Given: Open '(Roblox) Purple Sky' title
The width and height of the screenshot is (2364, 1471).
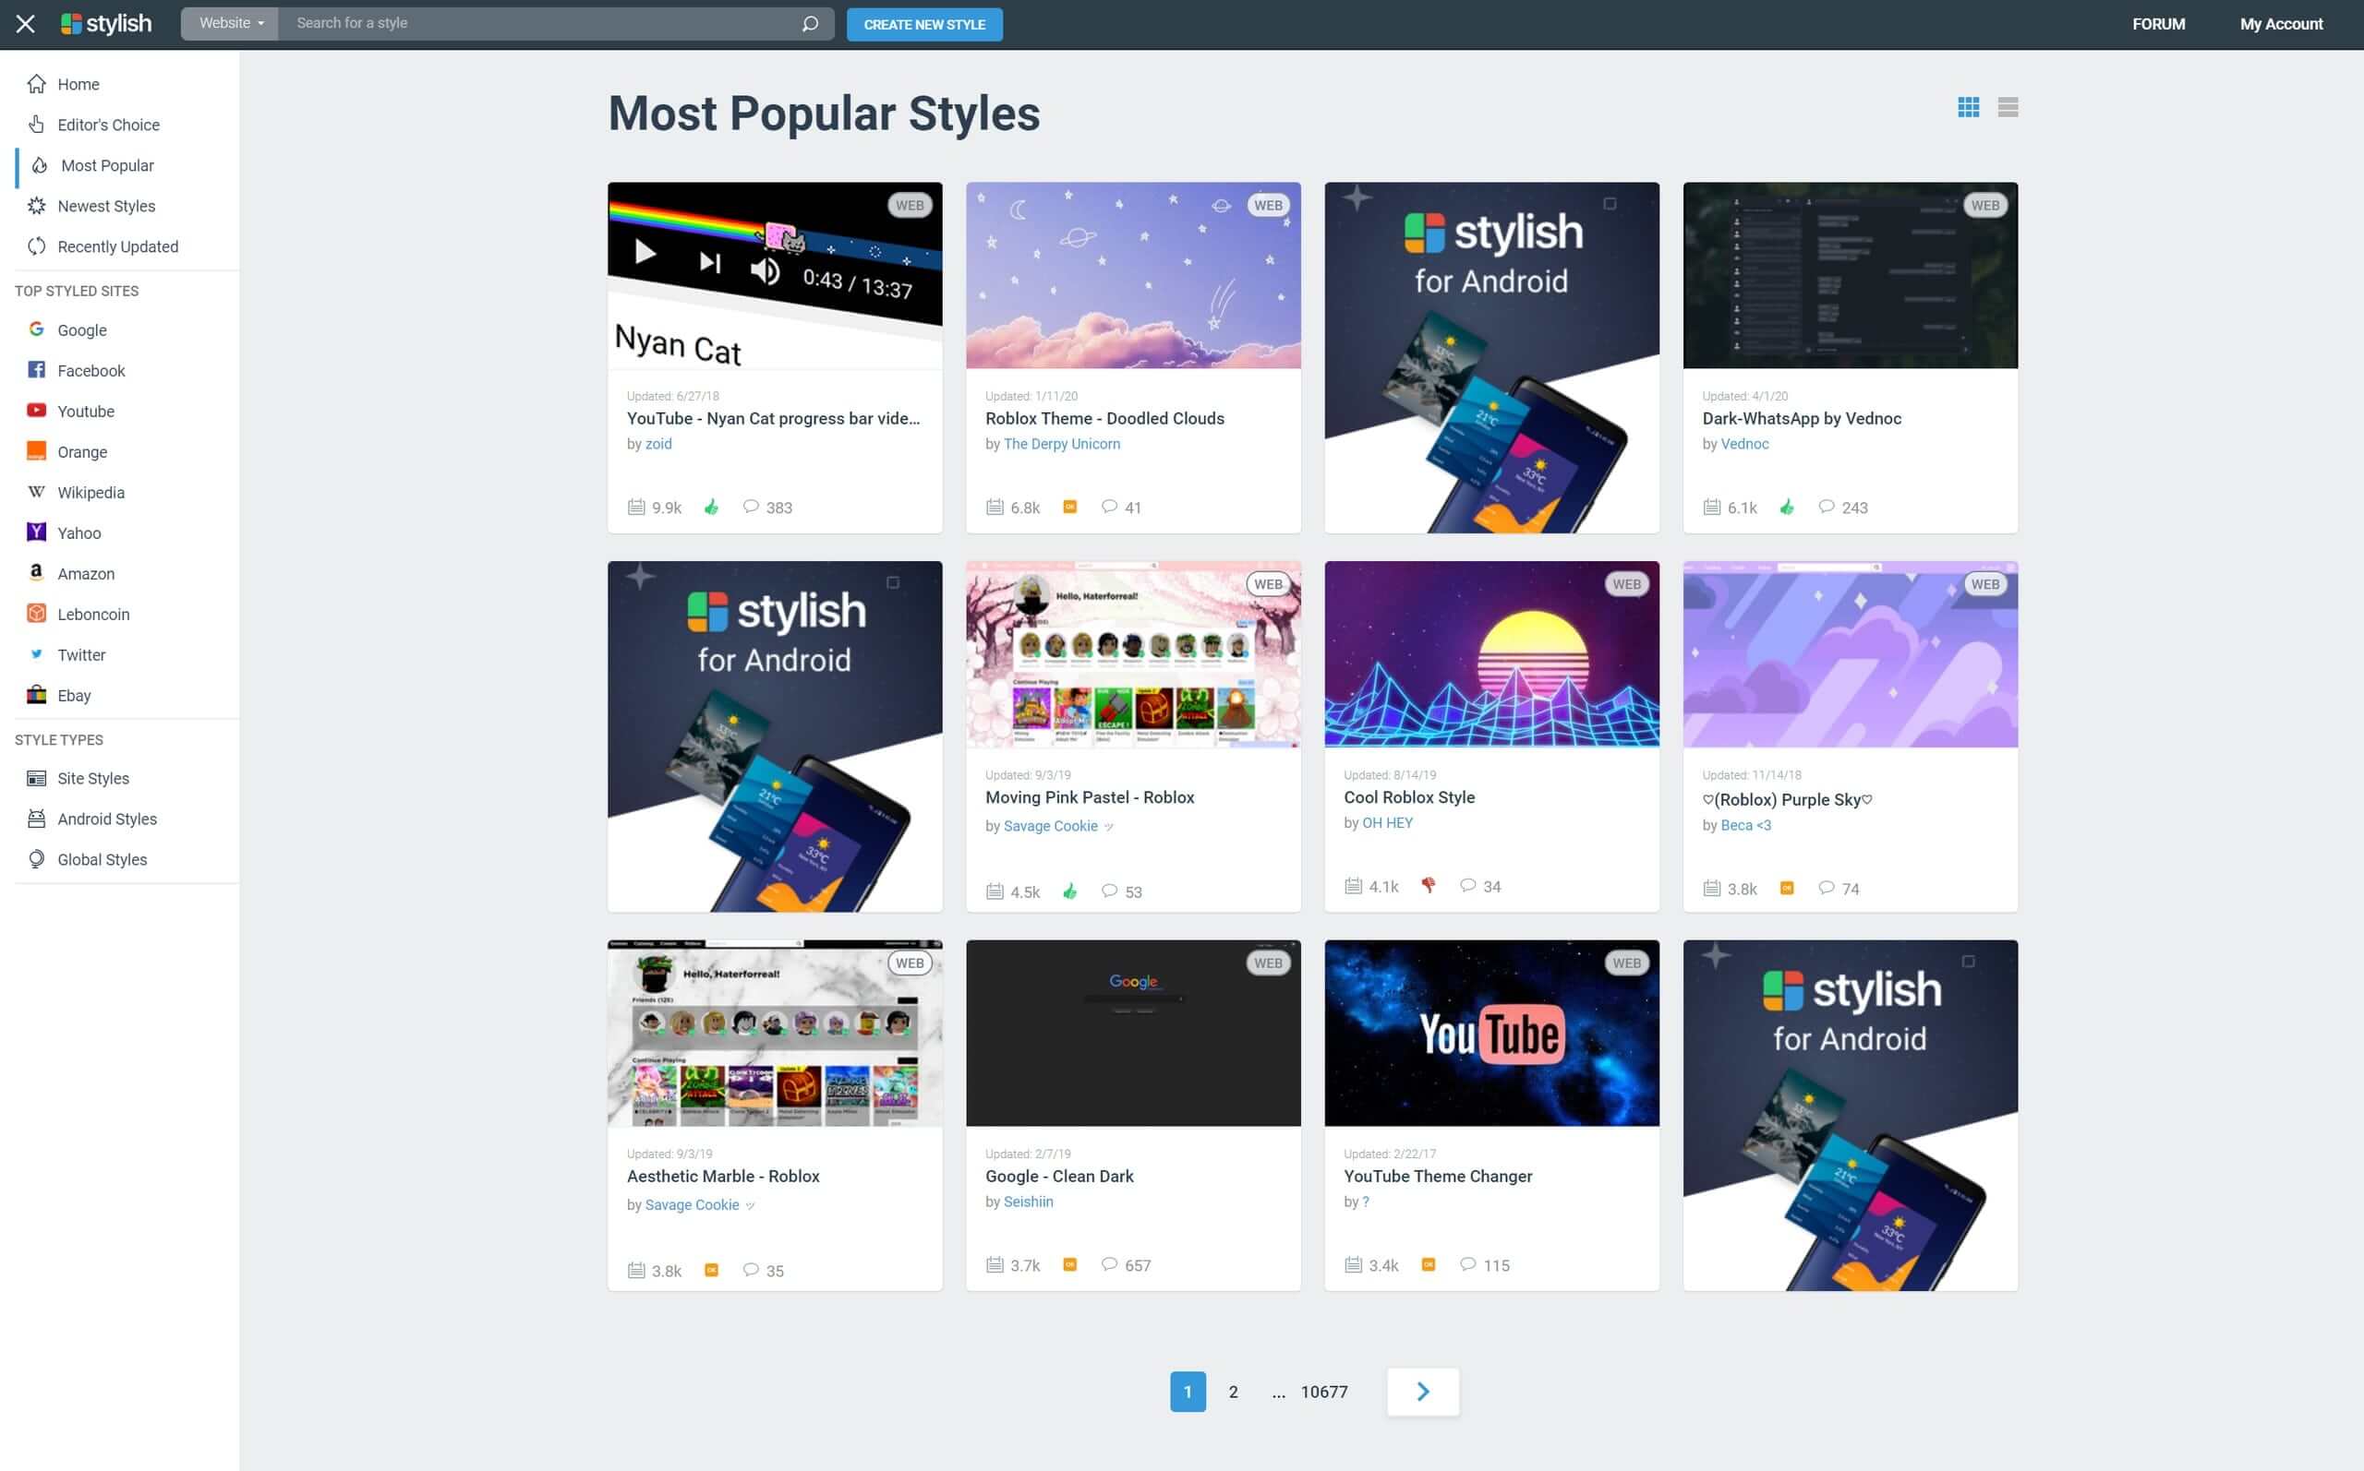Looking at the screenshot, I should click(1787, 800).
